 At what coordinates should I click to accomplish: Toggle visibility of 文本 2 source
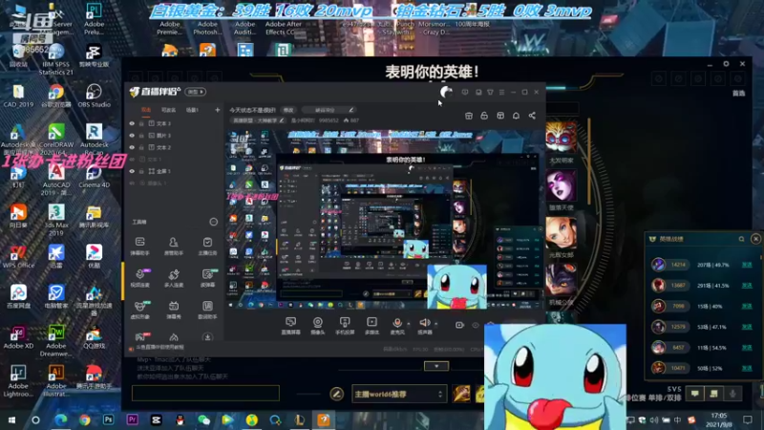(x=132, y=147)
